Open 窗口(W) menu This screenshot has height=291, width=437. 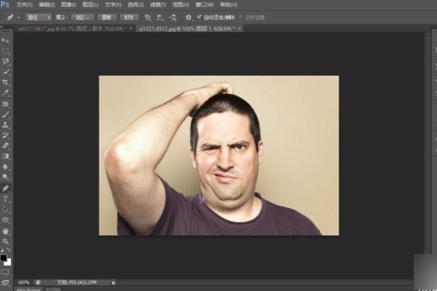pos(204,5)
